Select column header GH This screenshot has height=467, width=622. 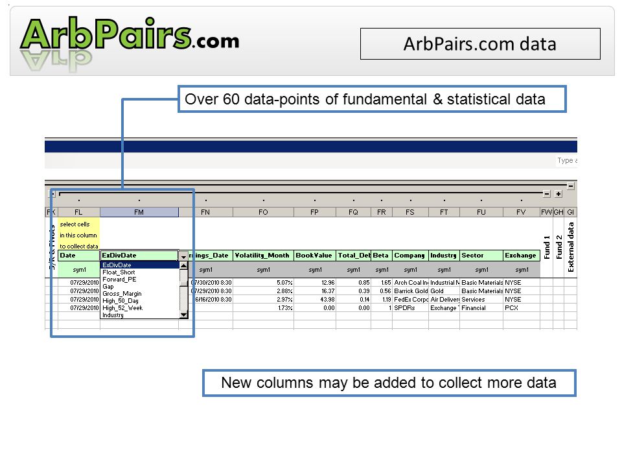click(559, 212)
